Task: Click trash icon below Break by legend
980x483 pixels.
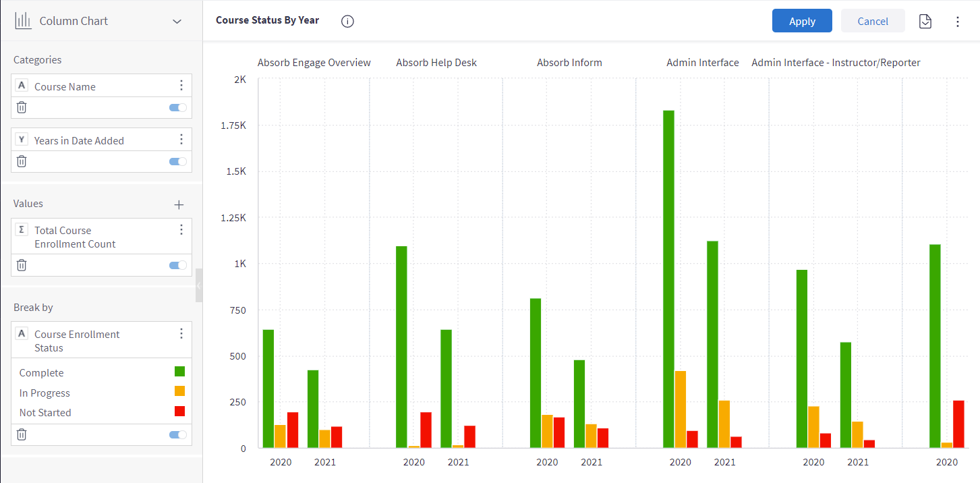Action: (x=22, y=434)
